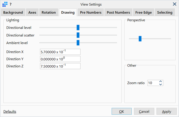This screenshot has width=179, height=117.
Task: Click the blue grid application icon
Action: click(5, 4)
